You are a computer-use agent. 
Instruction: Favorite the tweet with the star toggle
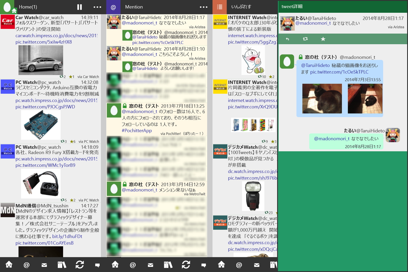point(323,39)
